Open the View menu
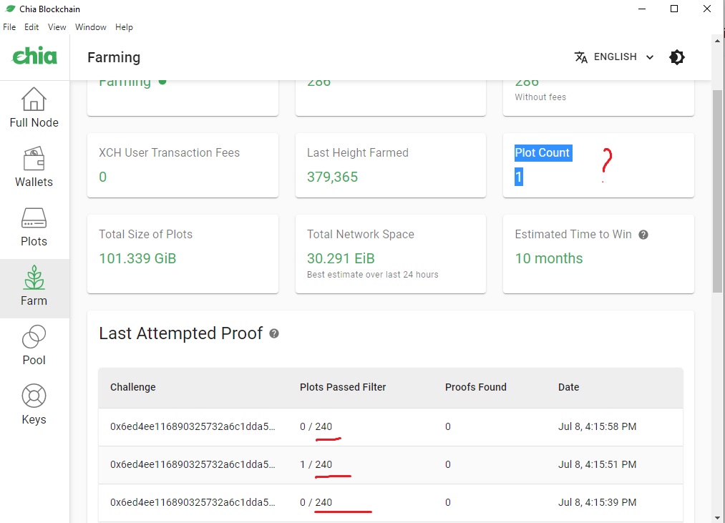 (57, 26)
